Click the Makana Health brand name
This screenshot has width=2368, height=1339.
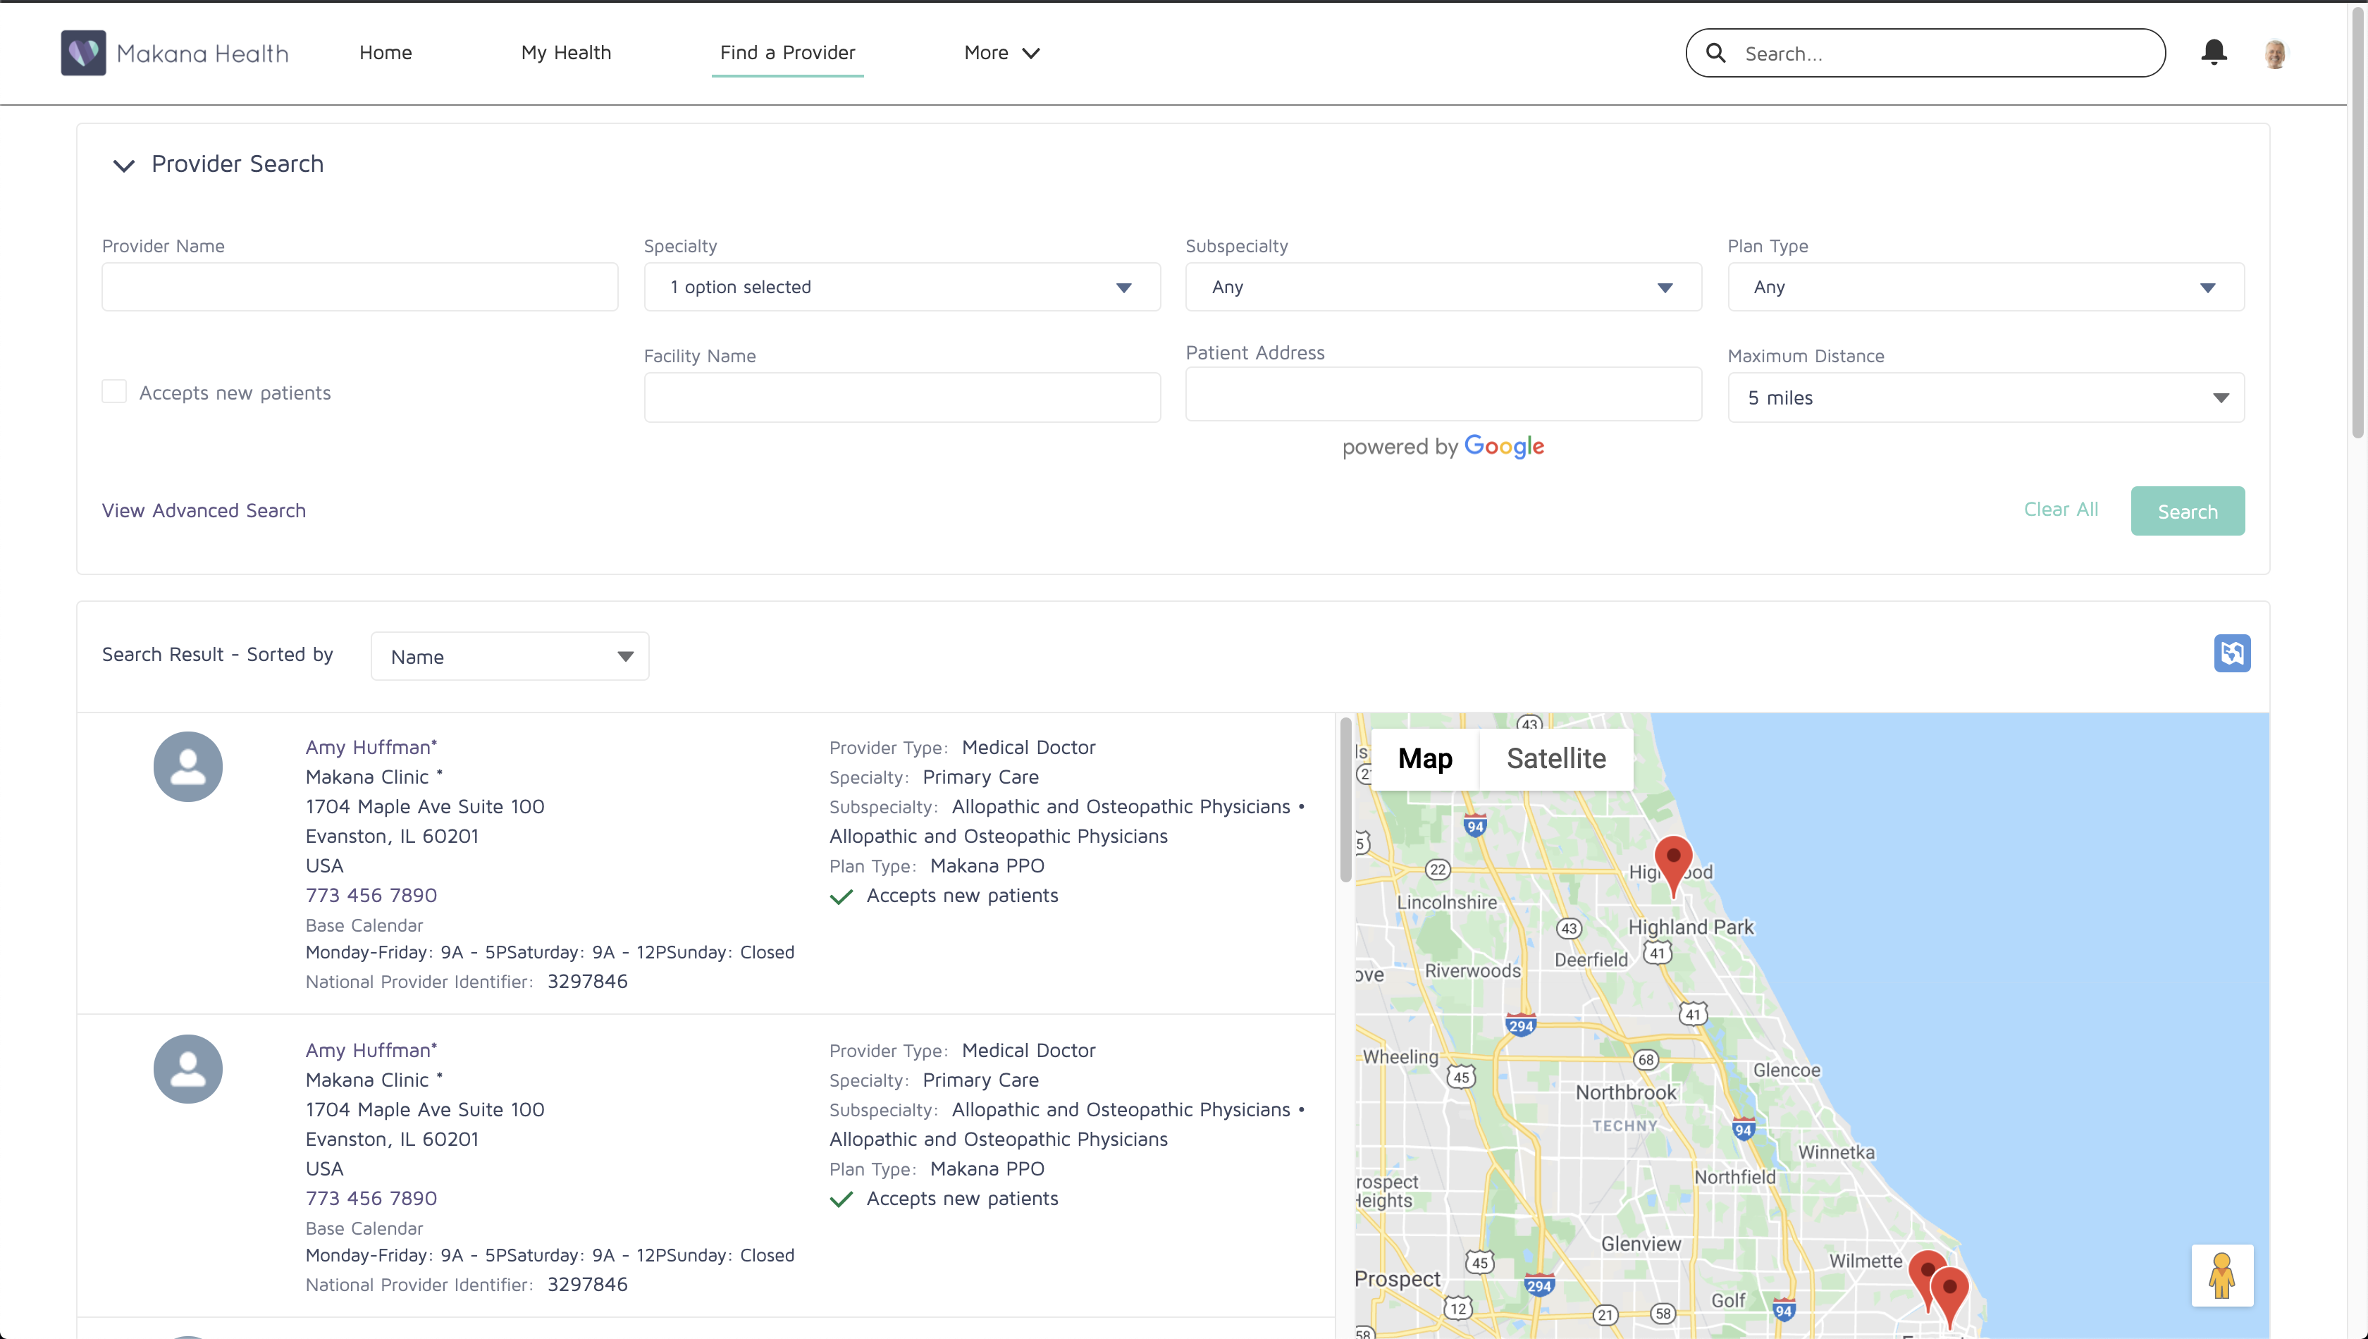[x=202, y=54]
